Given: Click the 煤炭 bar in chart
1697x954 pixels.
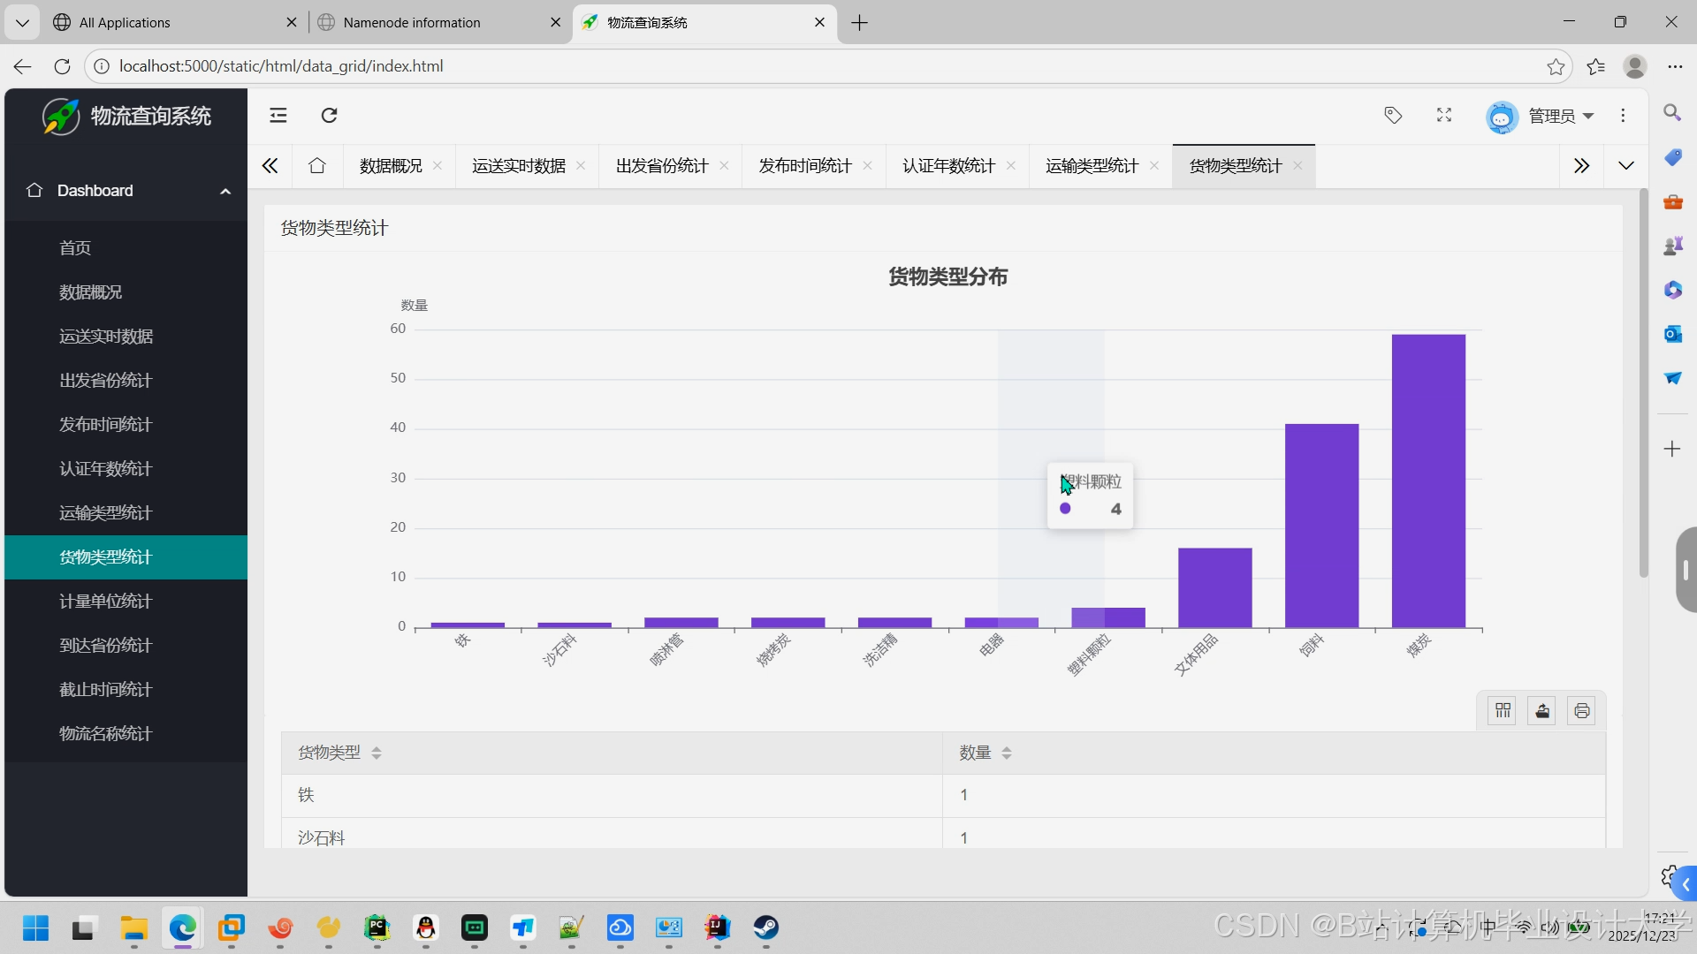Looking at the screenshot, I should (1428, 481).
